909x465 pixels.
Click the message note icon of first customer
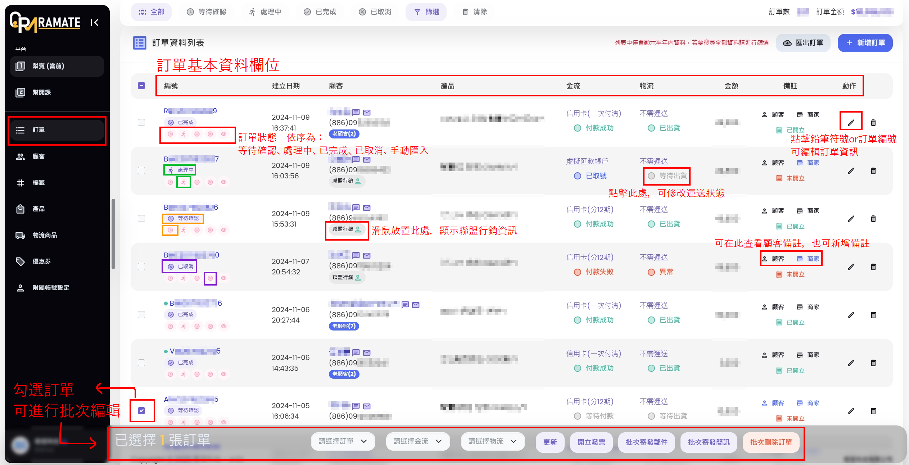tap(356, 112)
